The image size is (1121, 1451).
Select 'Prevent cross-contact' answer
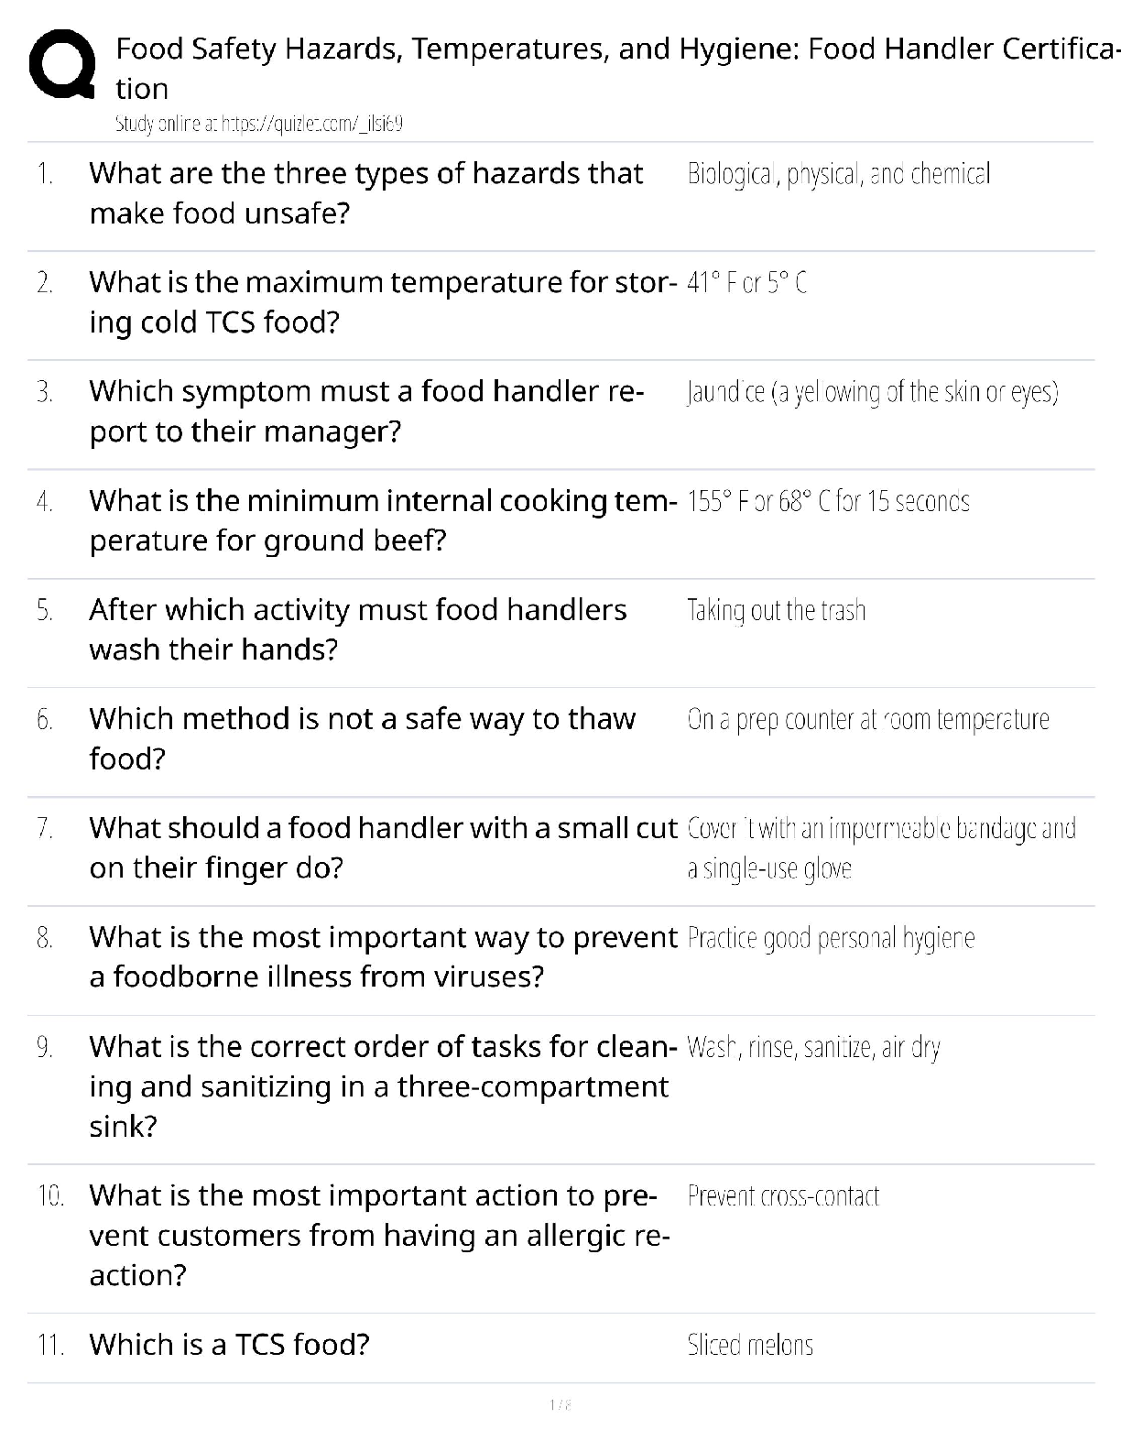click(x=783, y=1195)
